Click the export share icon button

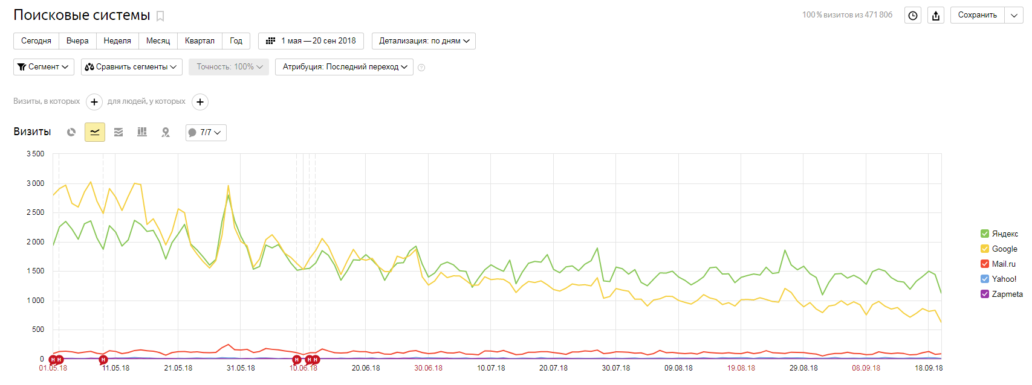tap(936, 16)
